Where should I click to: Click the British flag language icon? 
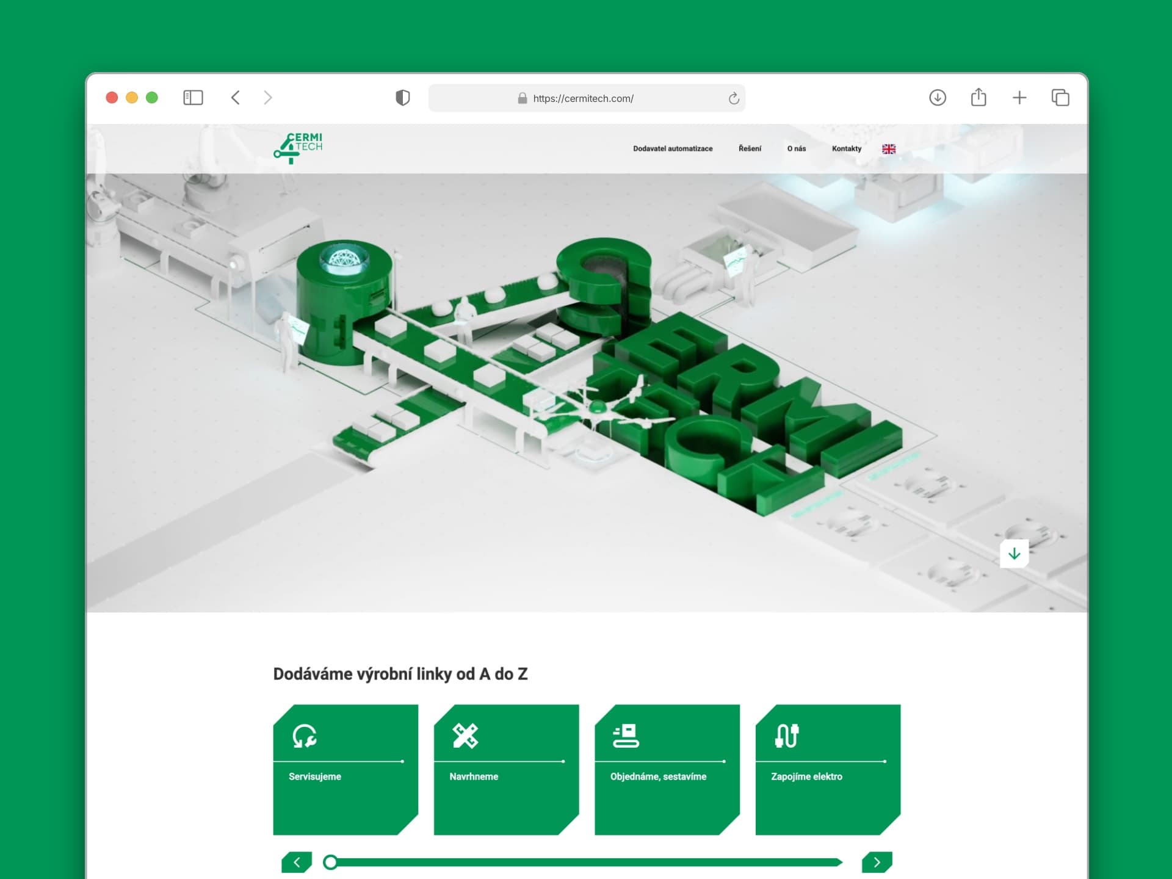[x=889, y=148]
